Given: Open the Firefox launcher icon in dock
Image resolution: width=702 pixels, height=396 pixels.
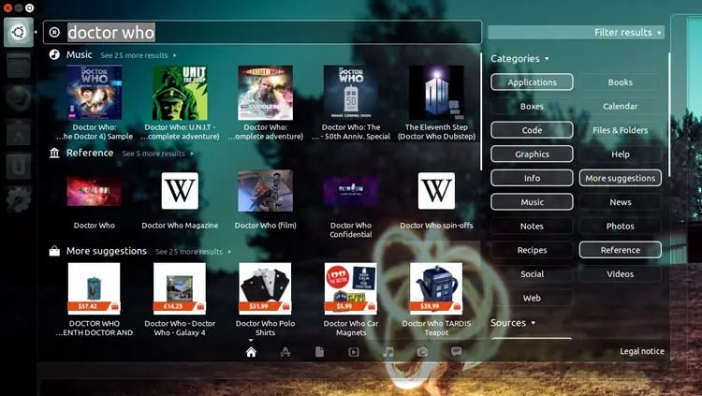Looking at the screenshot, I should click(19, 98).
